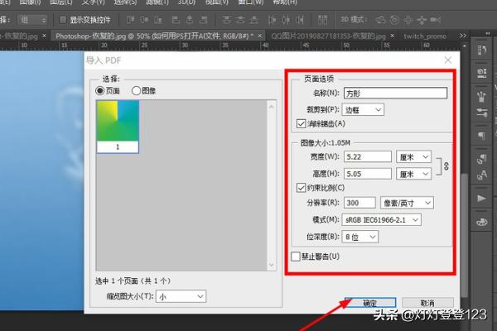
Task: Select the 图像 radio button
Action: tap(137, 90)
